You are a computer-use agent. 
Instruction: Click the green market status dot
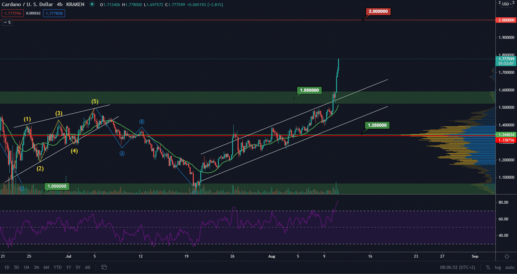pos(92,4)
